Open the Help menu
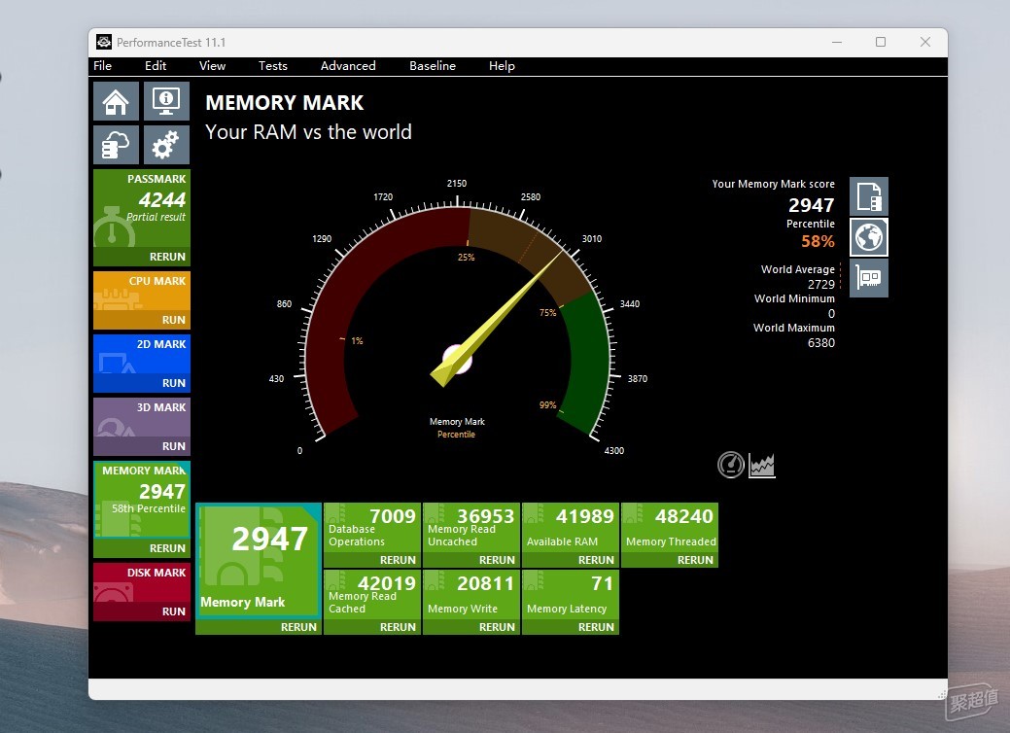This screenshot has width=1010, height=733. point(502,66)
